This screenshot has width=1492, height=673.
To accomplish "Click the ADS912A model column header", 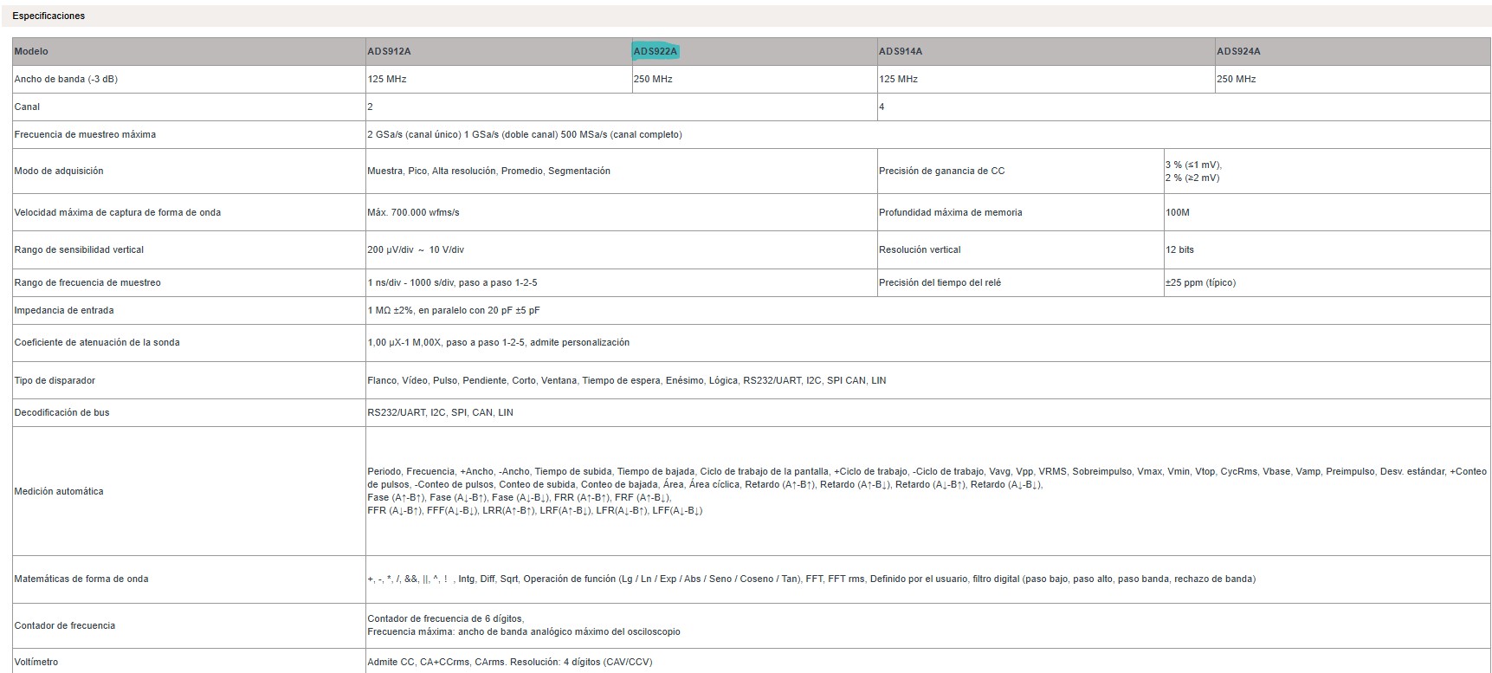I will pos(389,51).
